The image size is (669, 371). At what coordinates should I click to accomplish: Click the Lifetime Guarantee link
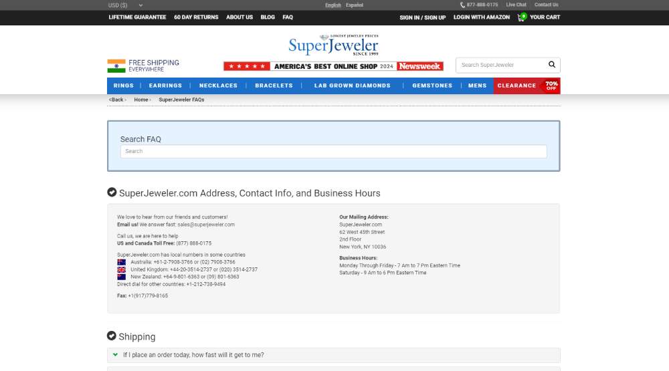(137, 17)
